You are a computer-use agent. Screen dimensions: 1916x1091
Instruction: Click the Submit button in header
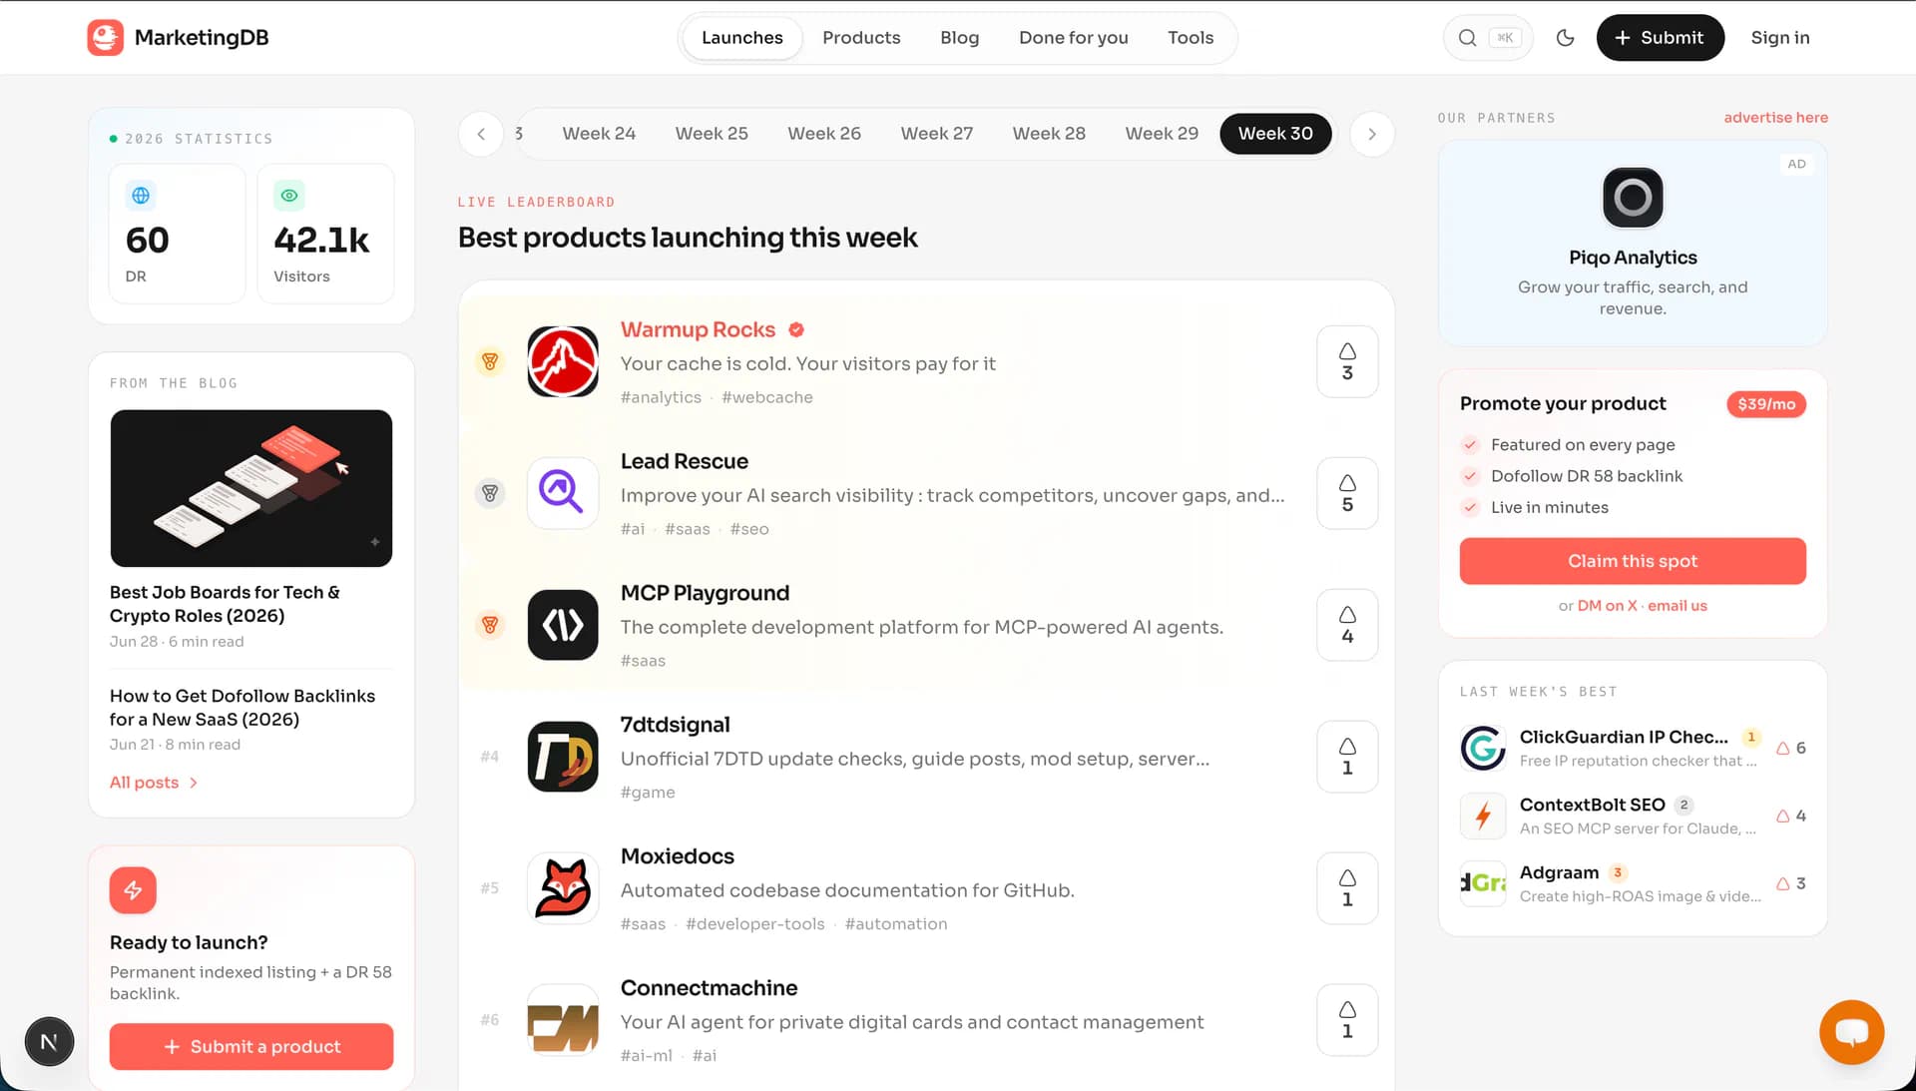(1660, 38)
